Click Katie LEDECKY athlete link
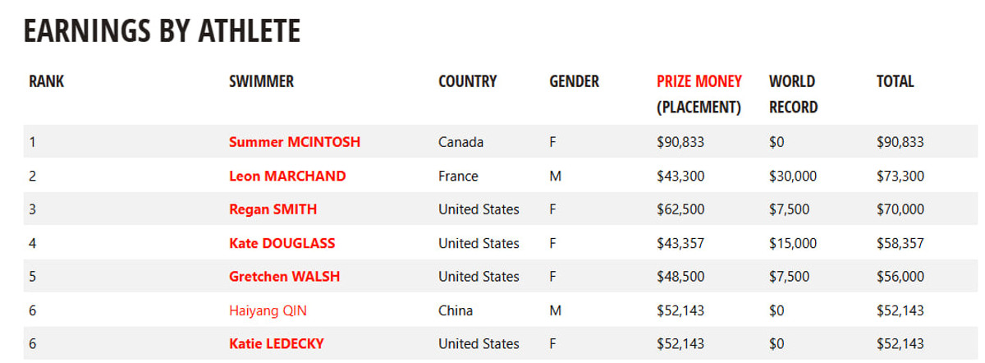Screen dimensions: 985x363 click(x=278, y=344)
